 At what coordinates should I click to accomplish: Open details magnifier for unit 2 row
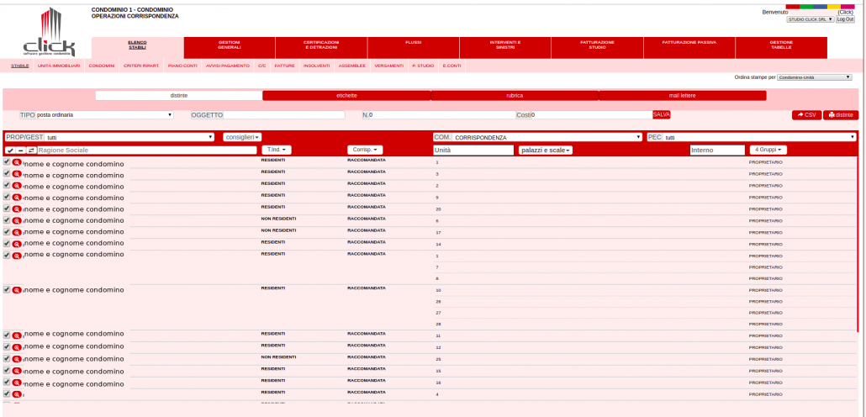[x=17, y=186]
